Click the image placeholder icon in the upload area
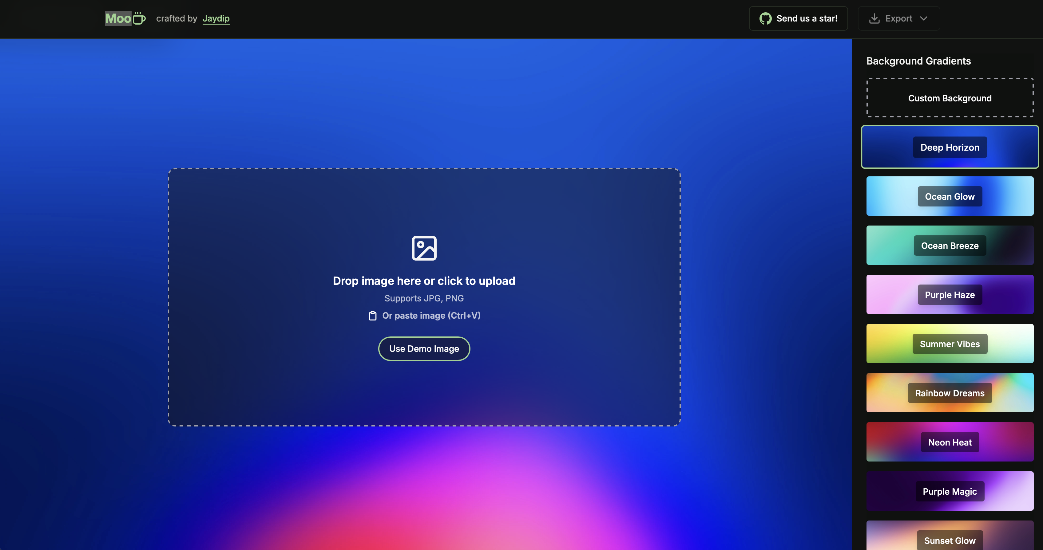Viewport: 1043px width, 550px height. click(x=424, y=247)
